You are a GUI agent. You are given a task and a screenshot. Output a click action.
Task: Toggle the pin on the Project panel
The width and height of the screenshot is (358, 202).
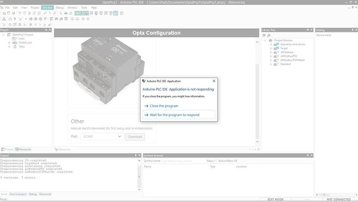click(46, 30)
